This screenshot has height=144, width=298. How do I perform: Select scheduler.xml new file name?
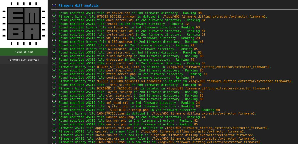coord(107,139)
